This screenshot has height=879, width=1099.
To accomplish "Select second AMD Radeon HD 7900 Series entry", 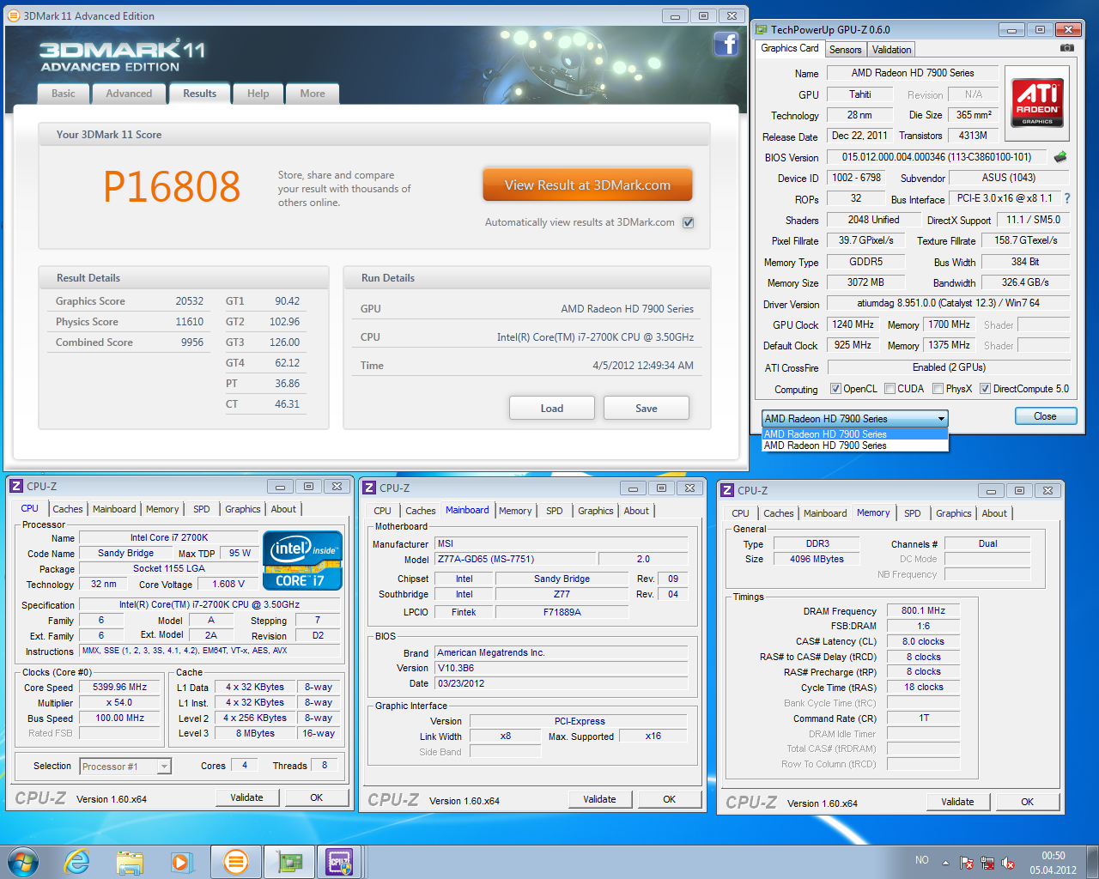I will coord(855,446).
